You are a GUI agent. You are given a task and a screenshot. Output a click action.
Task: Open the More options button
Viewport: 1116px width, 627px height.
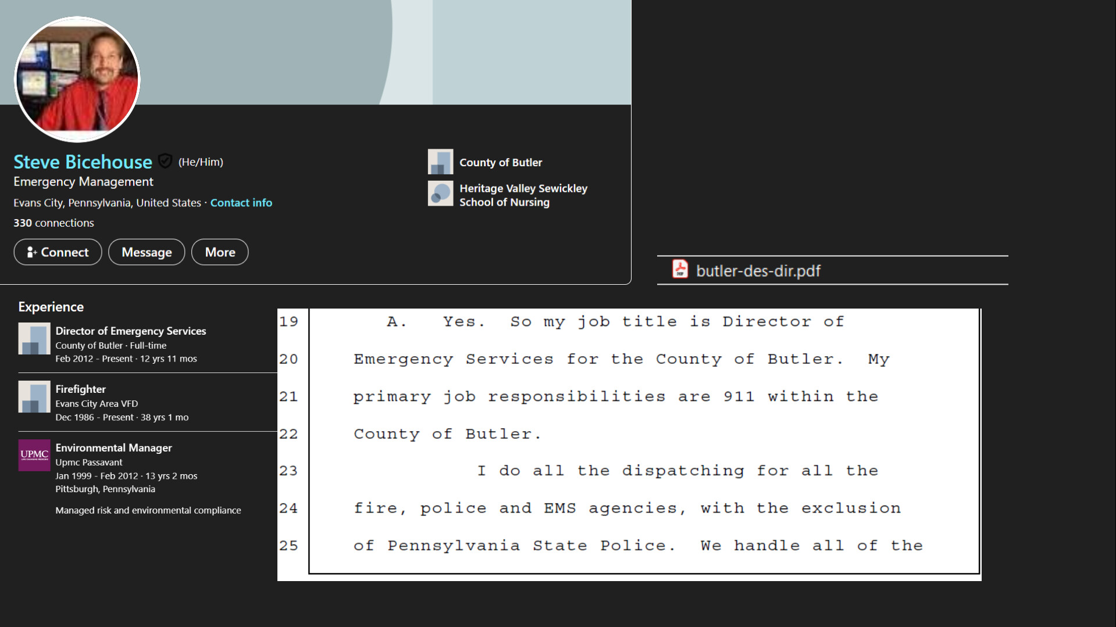coord(220,252)
